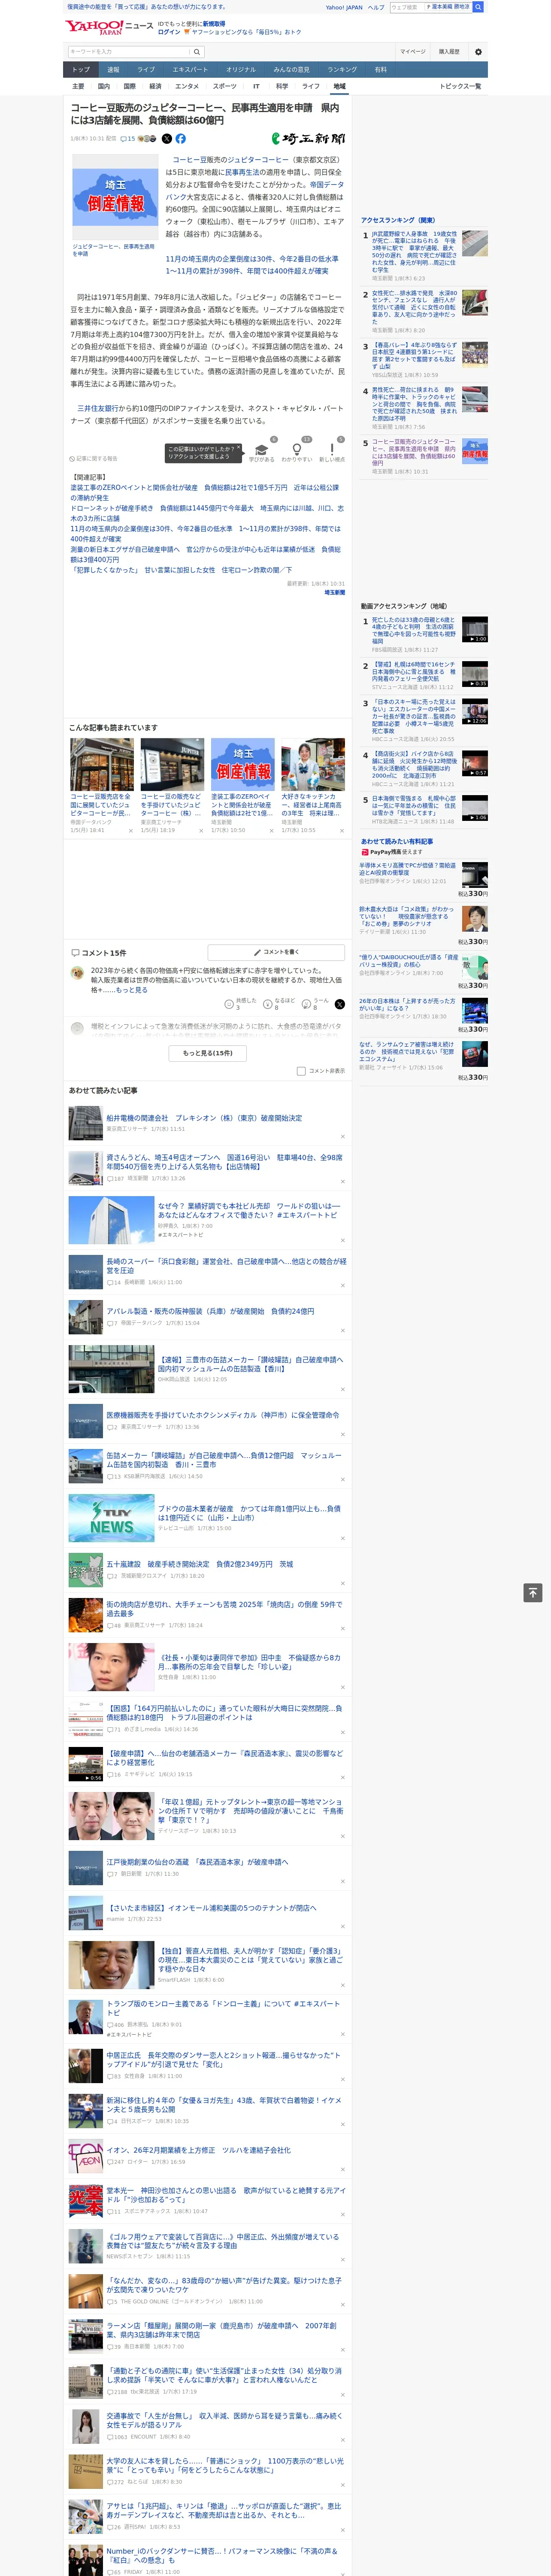This screenshot has height=2576, width=551.
Task: Open the 速報 navigation tab
Action: (x=113, y=70)
